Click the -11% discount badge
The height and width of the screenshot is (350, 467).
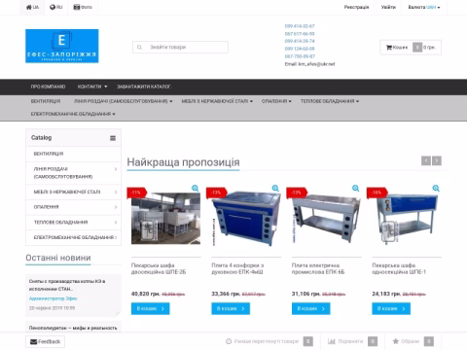coord(136,192)
